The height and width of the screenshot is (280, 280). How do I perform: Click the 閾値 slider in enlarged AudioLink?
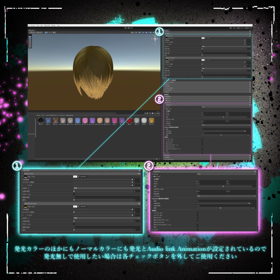(x=223, y=208)
